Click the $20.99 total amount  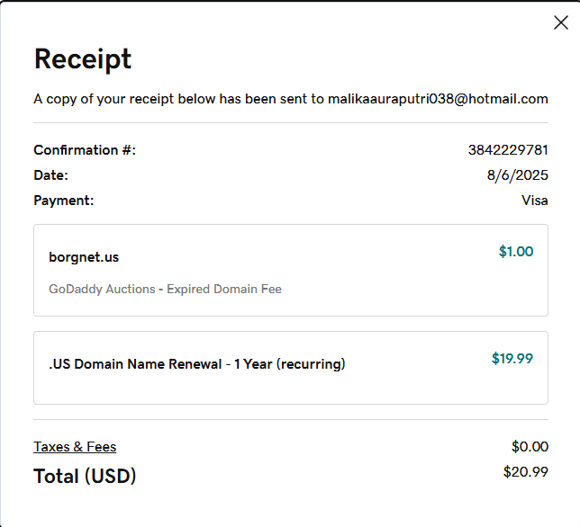[525, 471]
